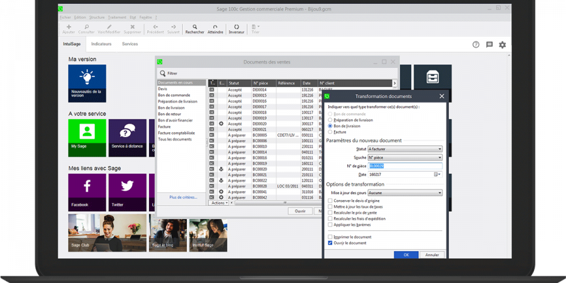This screenshot has width=566, height=283.
Task: Click the Filtrer magnifier in Documents des ventes
Action: pos(163,74)
